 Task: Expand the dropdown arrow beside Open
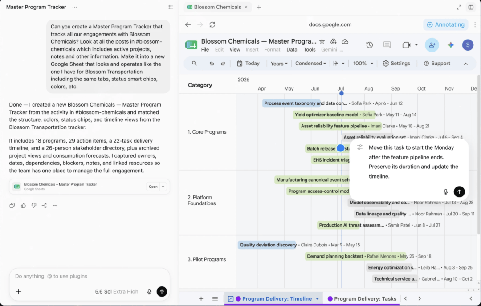pos(163,187)
